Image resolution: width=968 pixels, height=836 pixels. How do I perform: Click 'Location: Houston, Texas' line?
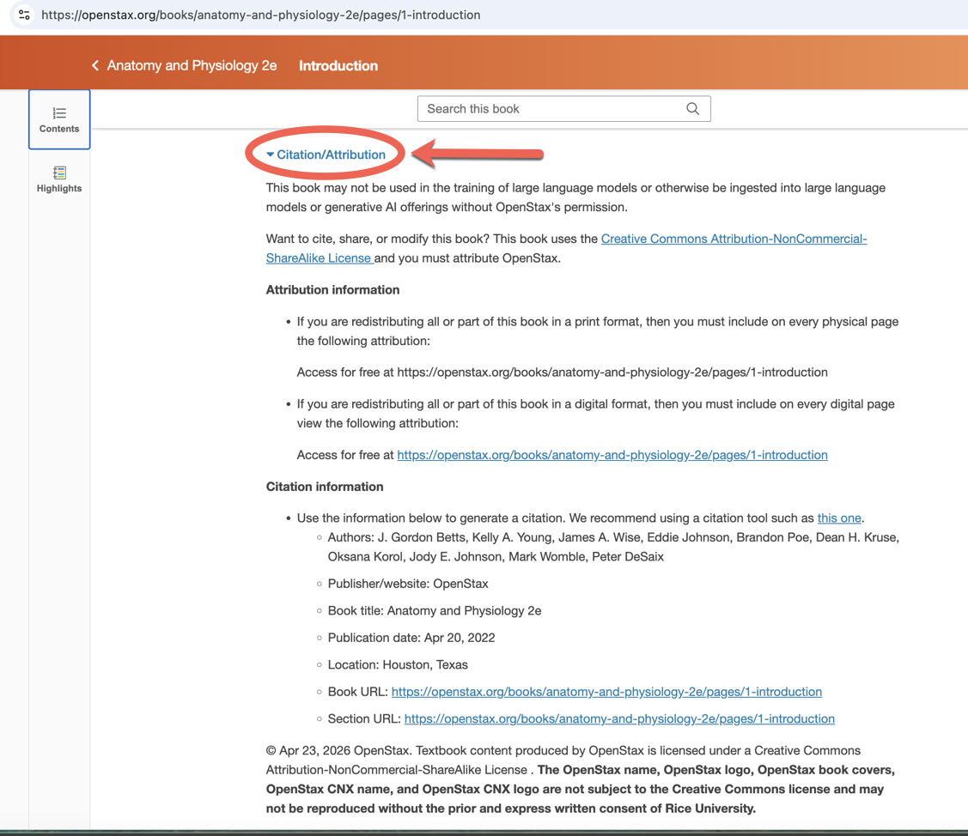[398, 665]
